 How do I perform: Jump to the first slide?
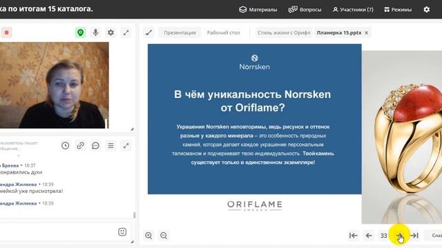coord(353,236)
